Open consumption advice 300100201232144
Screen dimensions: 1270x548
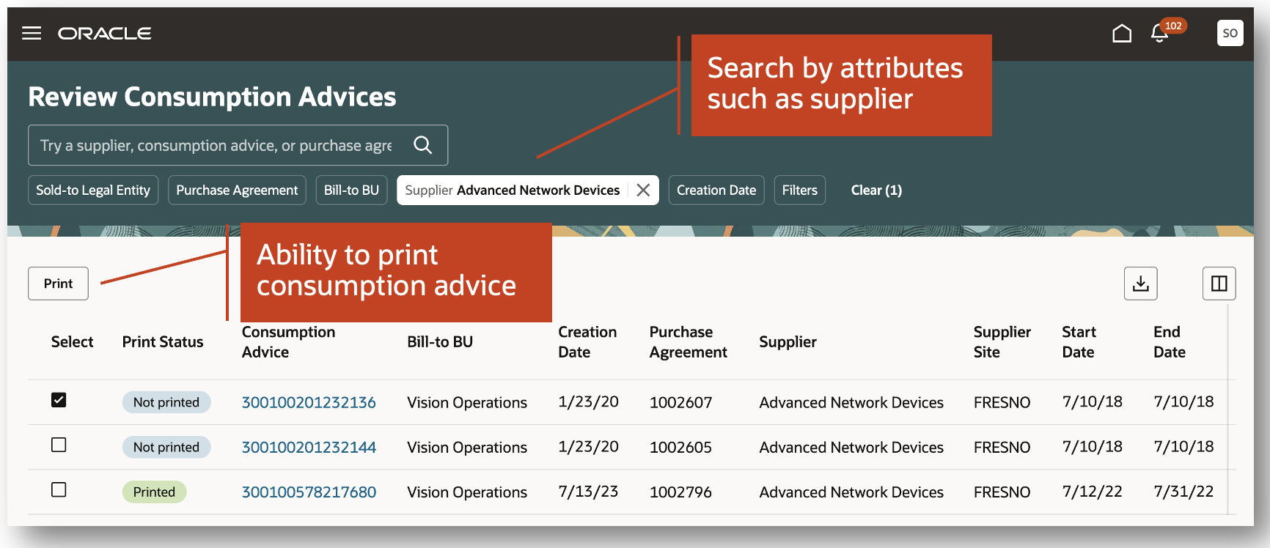[x=309, y=447]
